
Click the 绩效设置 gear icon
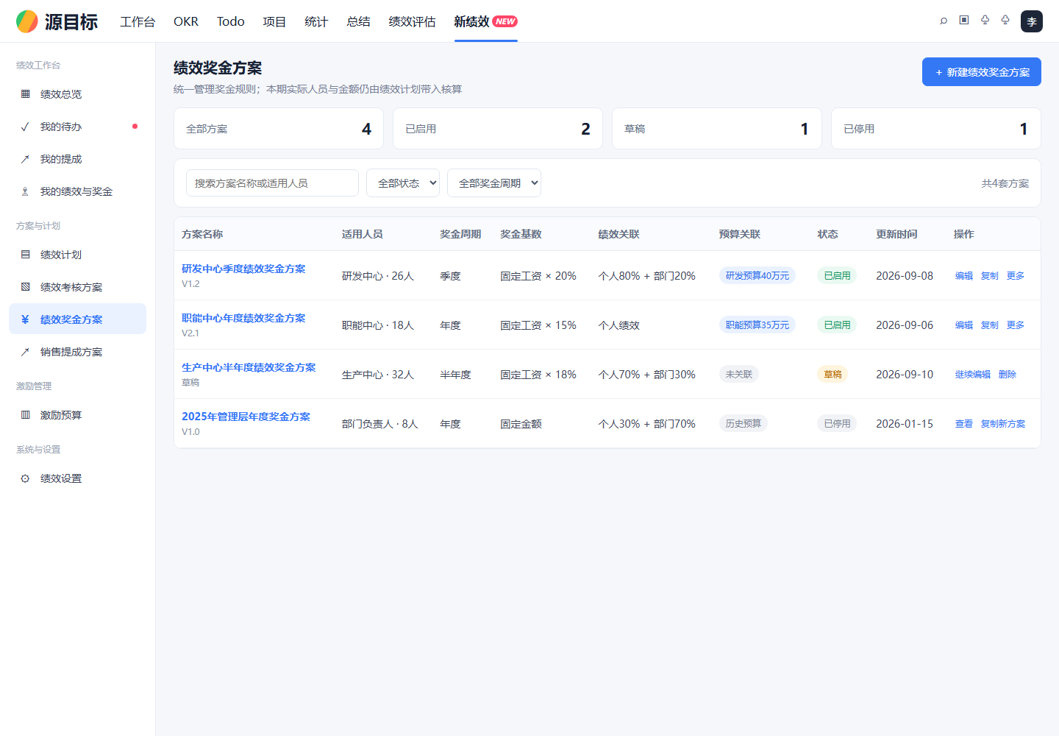click(x=26, y=478)
